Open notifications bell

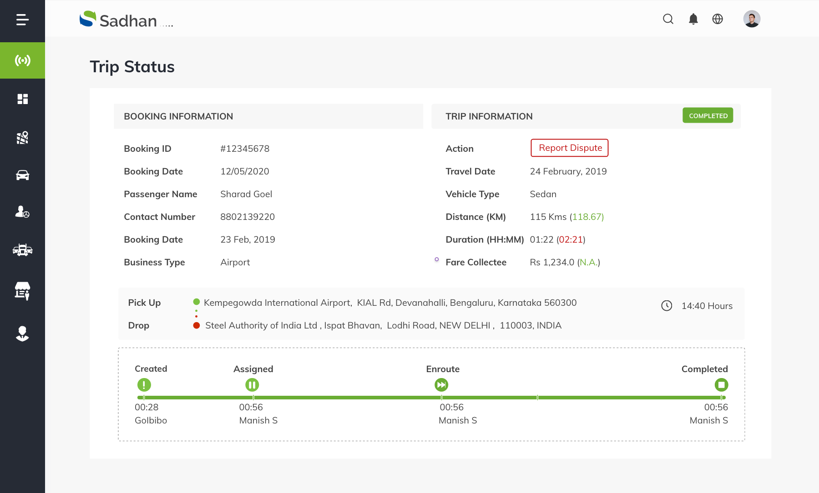[x=693, y=19]
